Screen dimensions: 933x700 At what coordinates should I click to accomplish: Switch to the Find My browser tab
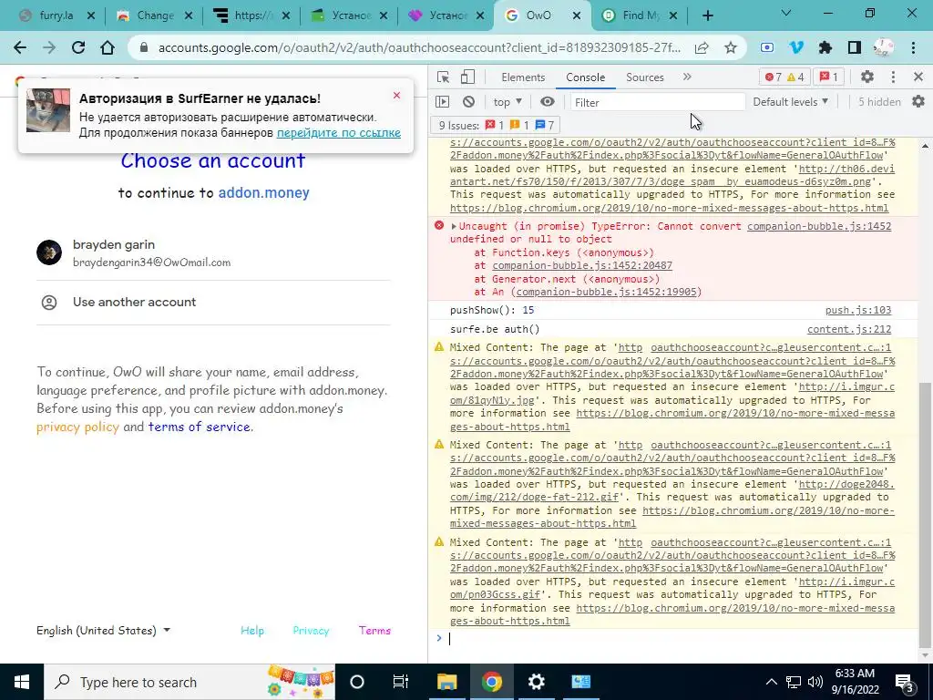[x=641, y=15]
